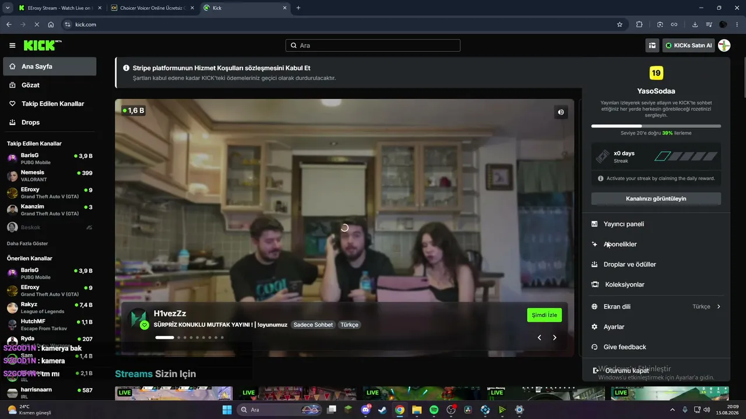Open Chrome downloads icon

coord(695,24)
